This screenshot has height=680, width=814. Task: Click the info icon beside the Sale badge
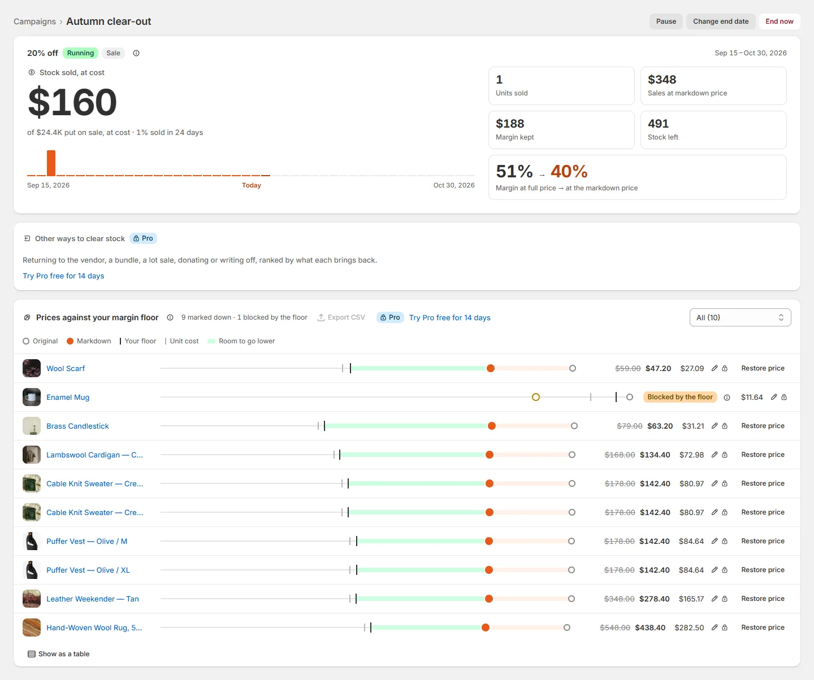136,53
